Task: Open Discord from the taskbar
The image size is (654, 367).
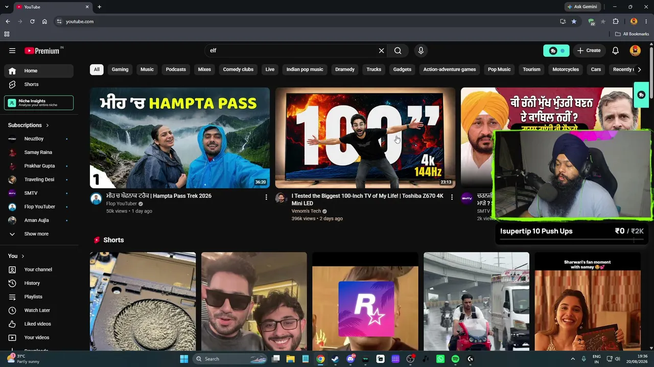Action: pyautogui.click(x=351, y=359)
